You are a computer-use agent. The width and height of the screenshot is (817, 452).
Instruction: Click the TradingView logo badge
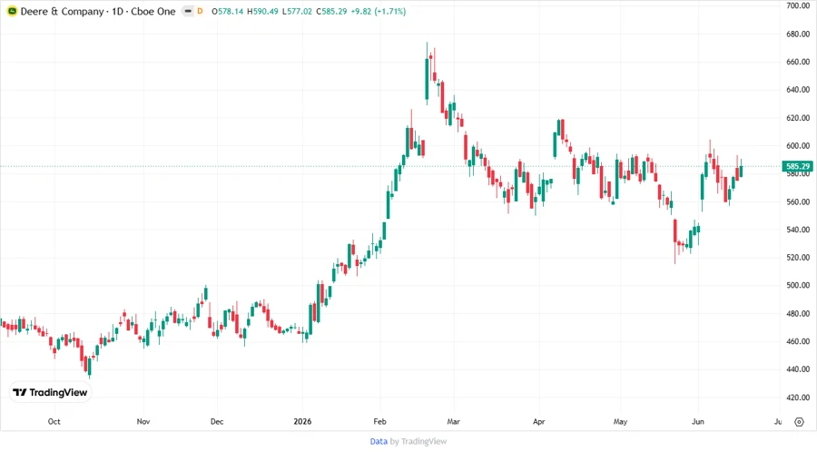click(x=51, y=393)
